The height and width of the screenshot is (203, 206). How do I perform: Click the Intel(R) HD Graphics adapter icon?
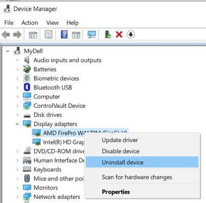(x=37, y=142)
